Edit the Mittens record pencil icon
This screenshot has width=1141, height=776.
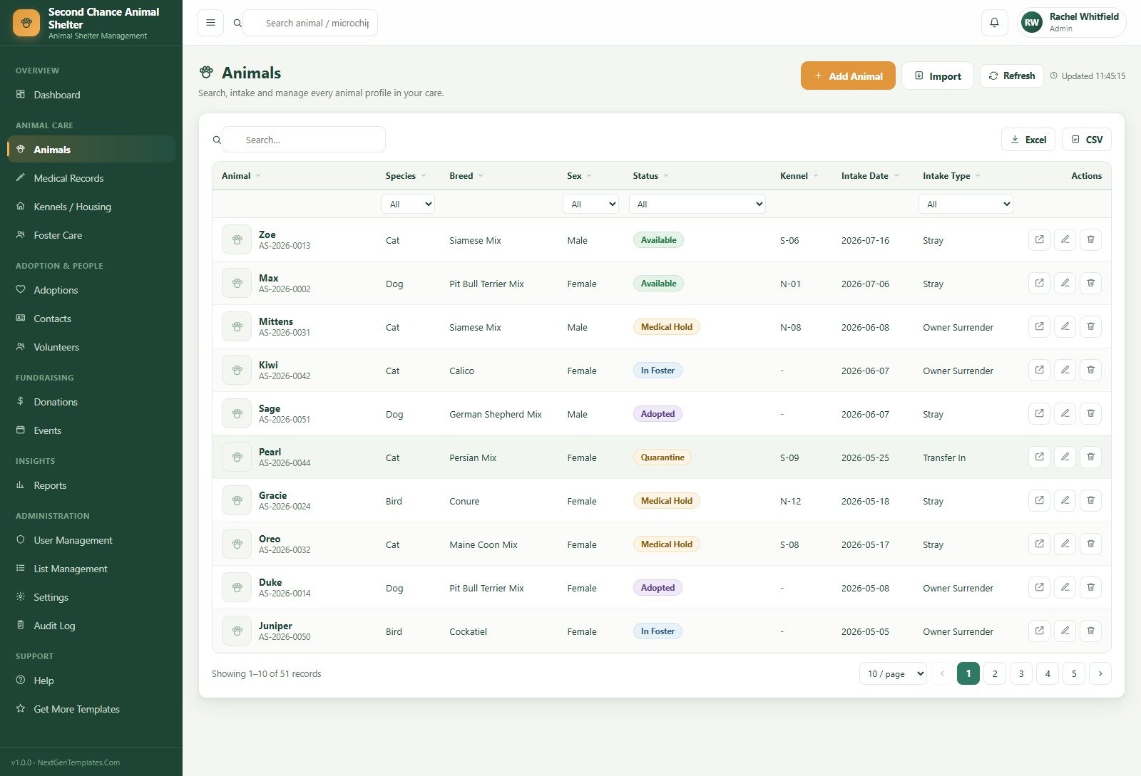(1065, 326)
